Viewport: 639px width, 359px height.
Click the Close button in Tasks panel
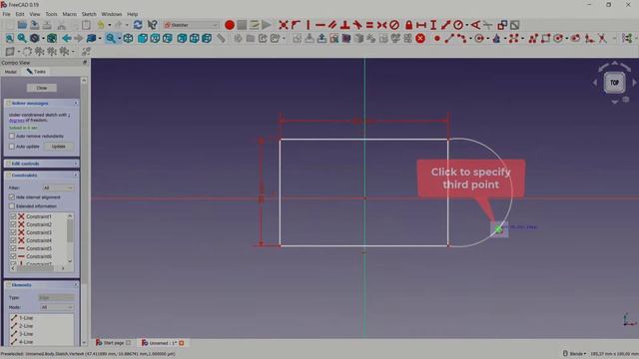point(42,88)
